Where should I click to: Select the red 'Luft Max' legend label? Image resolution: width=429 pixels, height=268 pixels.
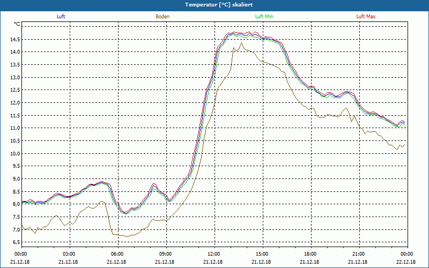pos(366,17)
